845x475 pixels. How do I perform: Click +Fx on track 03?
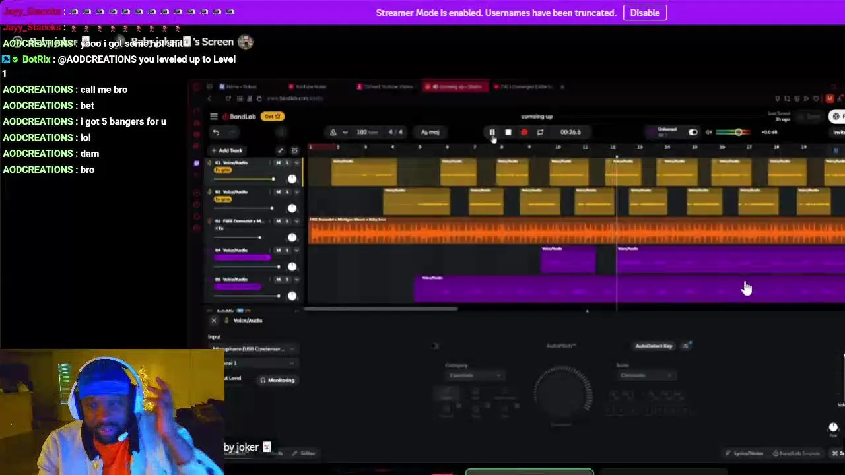[220, 228]
